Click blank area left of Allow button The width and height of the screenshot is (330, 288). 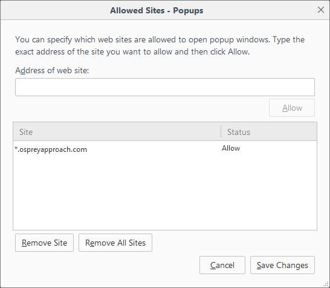tap(141, 108)
